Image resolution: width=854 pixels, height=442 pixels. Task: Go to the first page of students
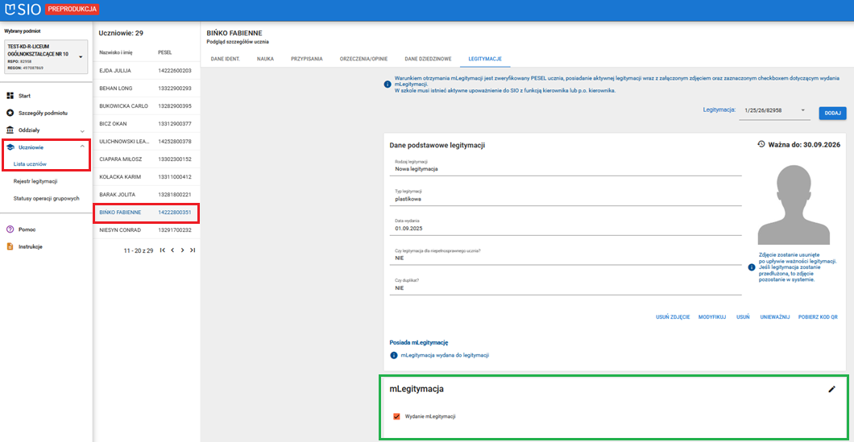[x=163, y=250]
